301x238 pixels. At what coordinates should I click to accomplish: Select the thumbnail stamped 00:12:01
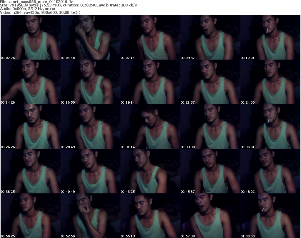270,37
